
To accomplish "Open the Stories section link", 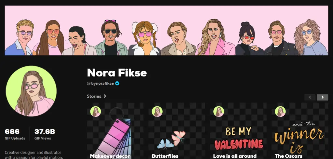I will pos(94,96).
